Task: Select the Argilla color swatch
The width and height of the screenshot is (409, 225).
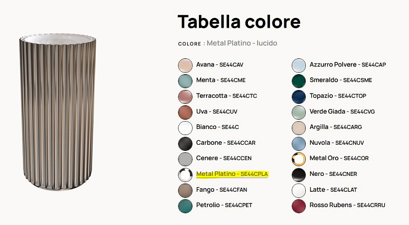Action: pos(299,127)
